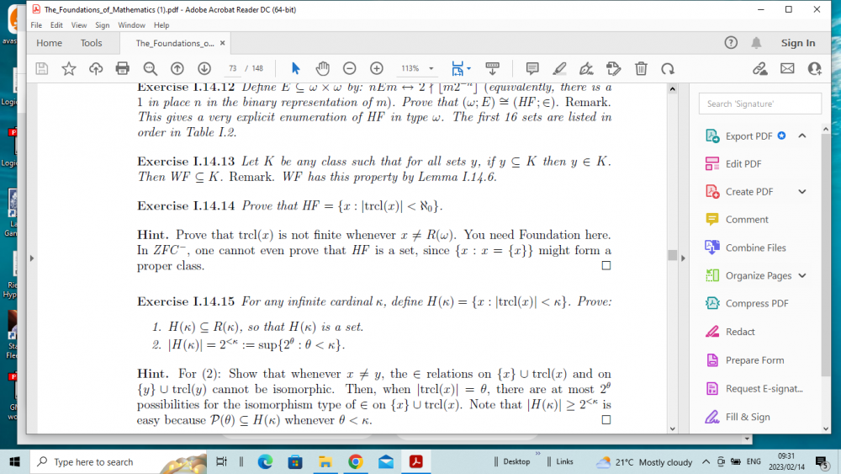Select the Hand pan tool
841x474 pixels.
coord(322,68)
